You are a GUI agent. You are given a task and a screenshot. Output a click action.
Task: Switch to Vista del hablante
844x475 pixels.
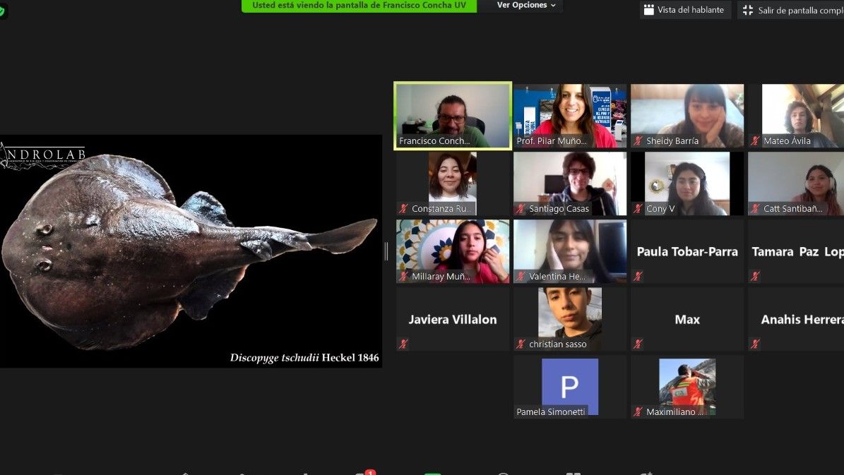[x=683, y=10]
